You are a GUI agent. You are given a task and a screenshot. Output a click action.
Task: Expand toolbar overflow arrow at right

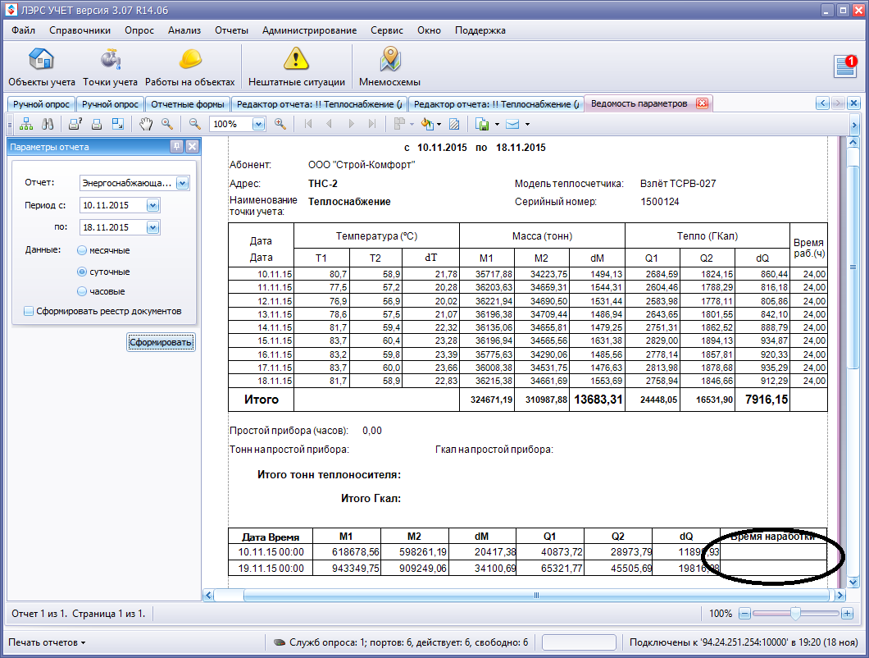tap(854, 126)
